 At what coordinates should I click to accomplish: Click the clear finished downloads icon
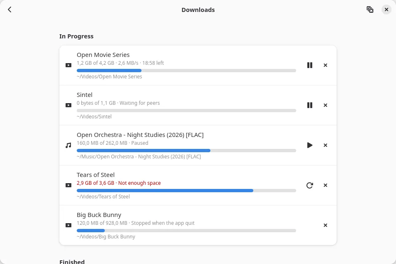(x=370, y=9)
